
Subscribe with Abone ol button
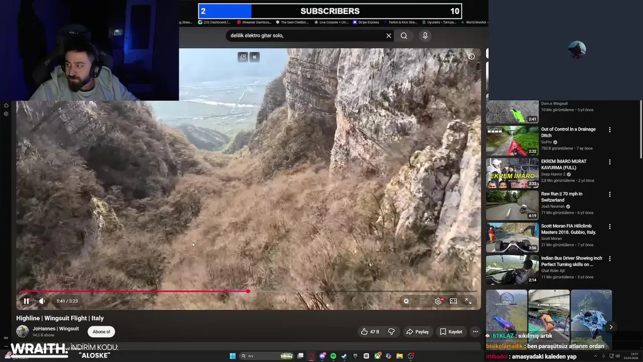tap(101, 332)
